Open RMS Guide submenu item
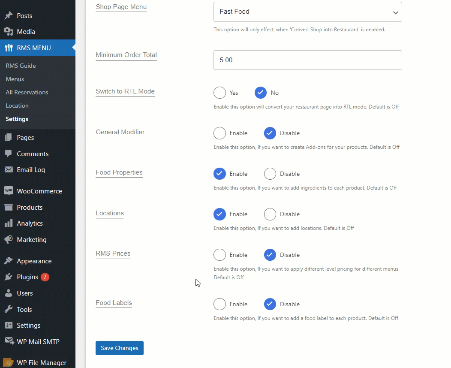 click(21, 66)
